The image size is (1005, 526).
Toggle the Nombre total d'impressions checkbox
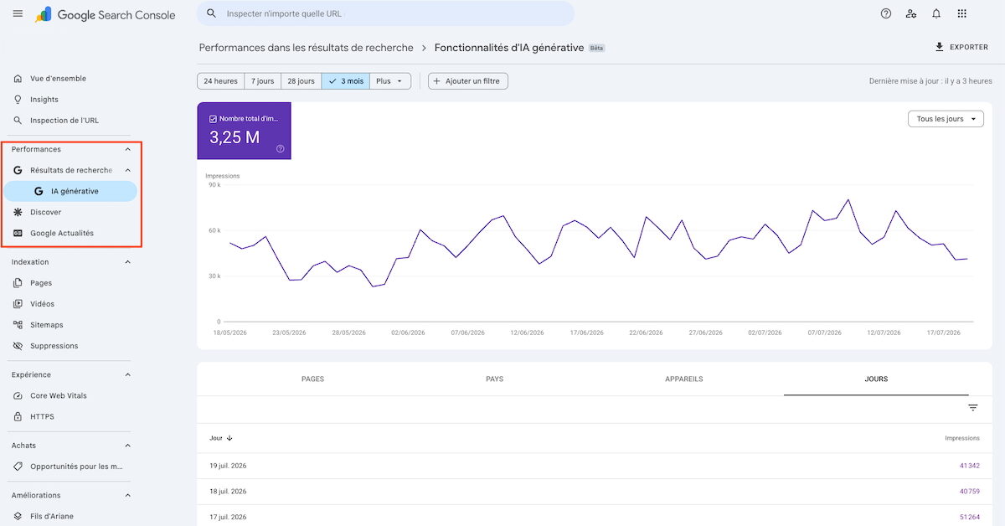click(213, 119)
